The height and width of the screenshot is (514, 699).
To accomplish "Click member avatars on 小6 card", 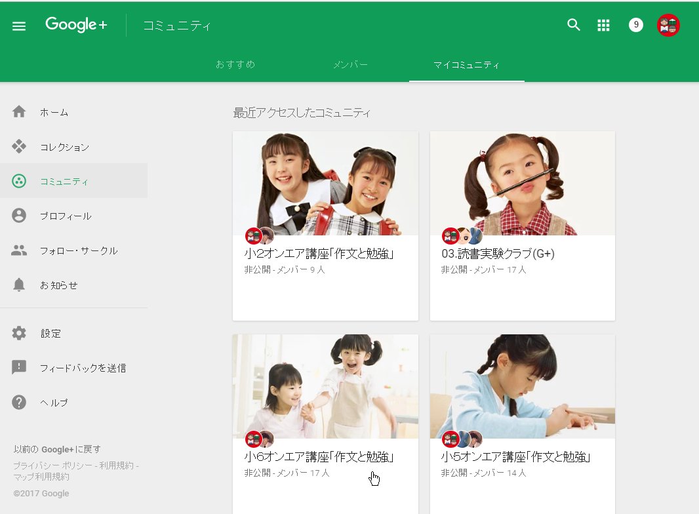I will click(x=260, y=439).
